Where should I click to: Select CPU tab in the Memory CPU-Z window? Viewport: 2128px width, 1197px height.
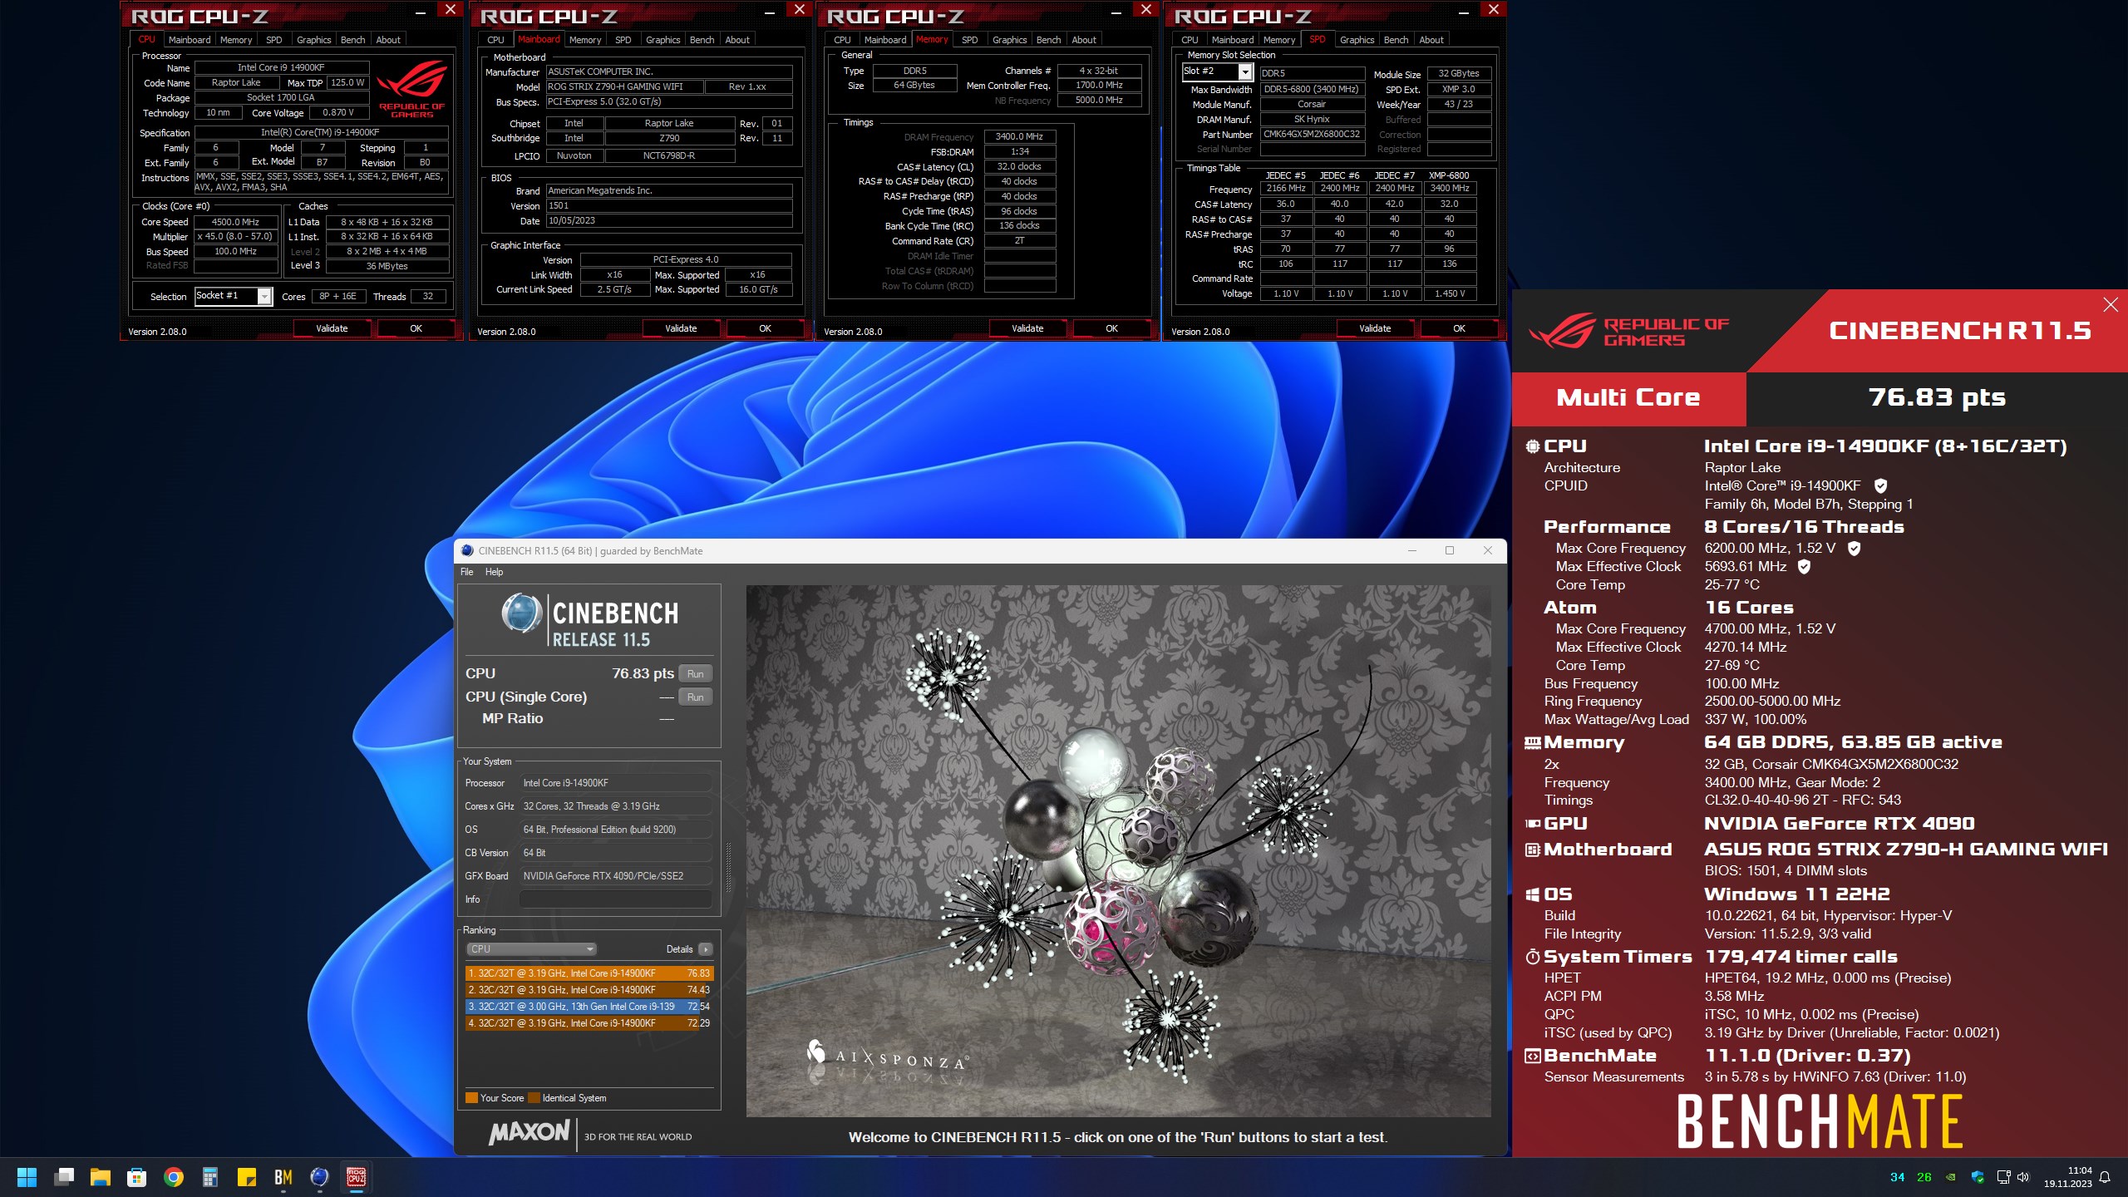point(842,40)
